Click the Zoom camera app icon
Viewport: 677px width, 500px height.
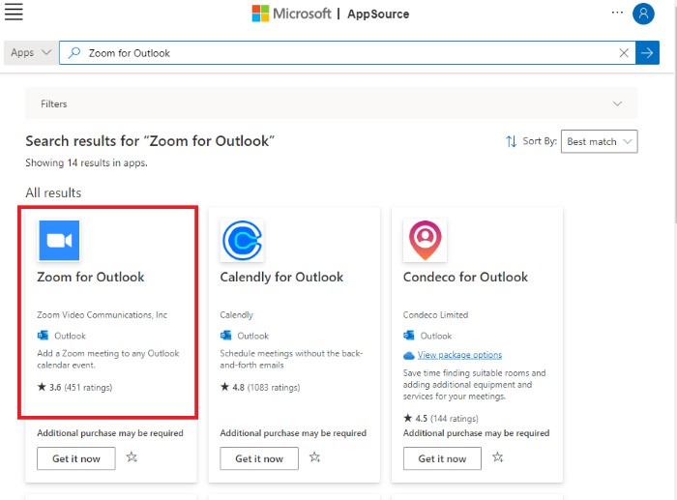coord(59,241)
